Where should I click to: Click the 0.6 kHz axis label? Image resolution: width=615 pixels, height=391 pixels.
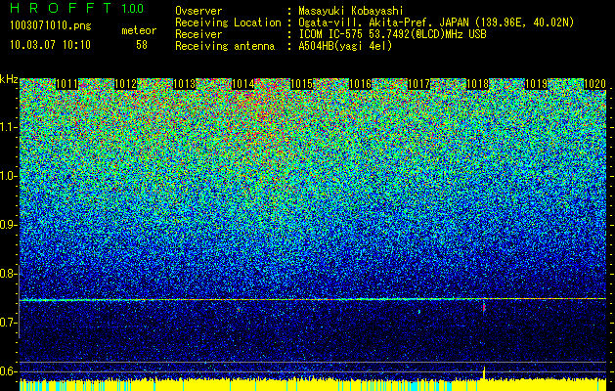click(x=9, y=371)
